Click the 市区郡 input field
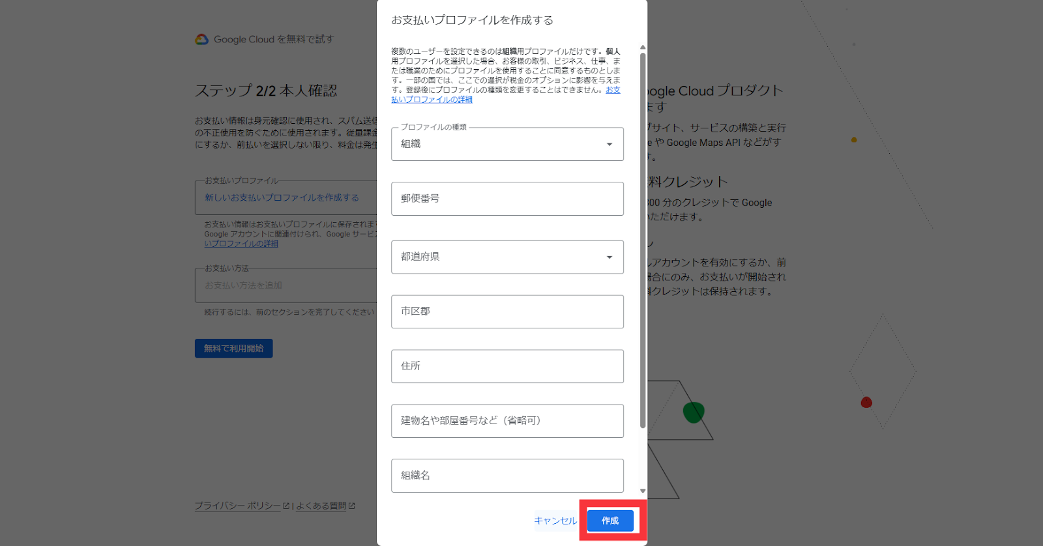 [x=507, y=311]
